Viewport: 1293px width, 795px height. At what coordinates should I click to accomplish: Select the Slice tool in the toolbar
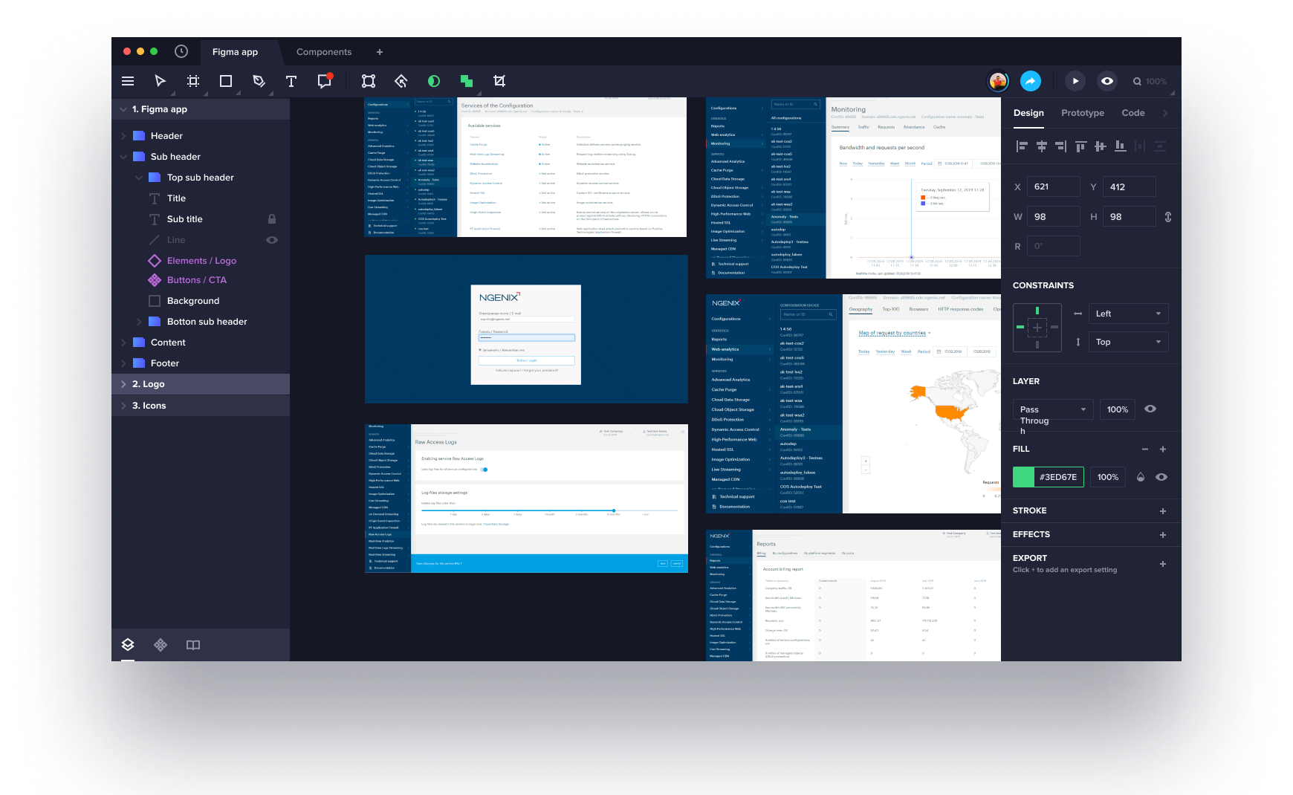[501, 81]
